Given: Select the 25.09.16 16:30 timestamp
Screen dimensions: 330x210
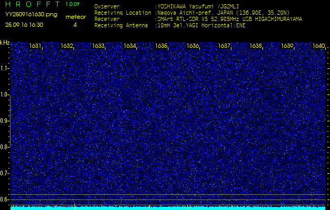Looking at the screenshot, I should pos(24,25).
